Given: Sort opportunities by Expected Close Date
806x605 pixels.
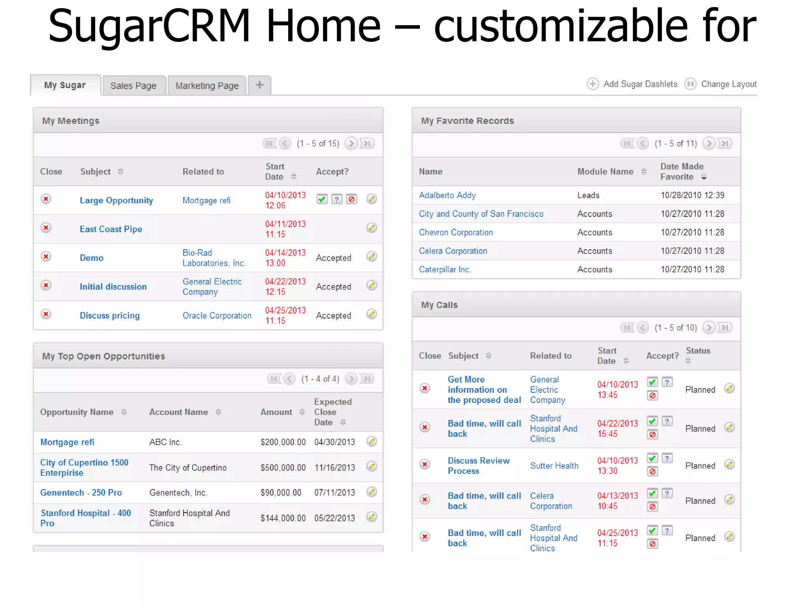Looking at the screenshot, I should pos(343,422).
